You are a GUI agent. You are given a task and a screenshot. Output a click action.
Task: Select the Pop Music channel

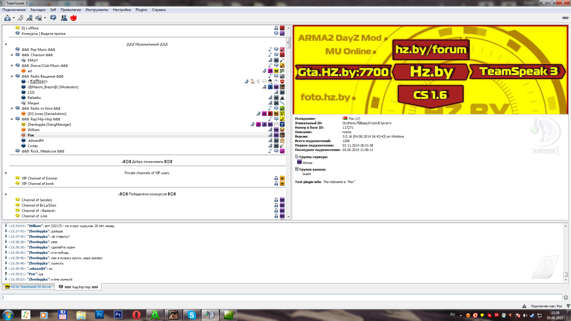(x=38, y=50)
